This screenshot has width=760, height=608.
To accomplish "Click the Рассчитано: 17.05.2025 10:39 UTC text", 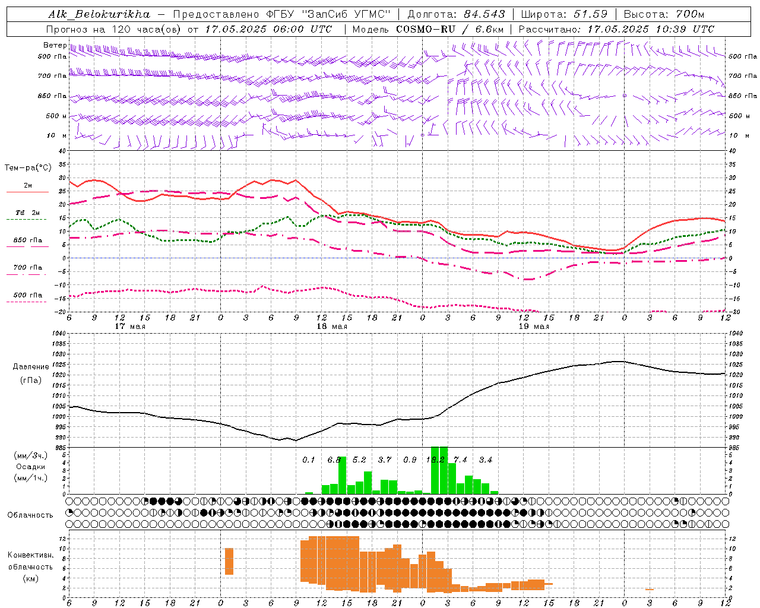I will [616, 29].
